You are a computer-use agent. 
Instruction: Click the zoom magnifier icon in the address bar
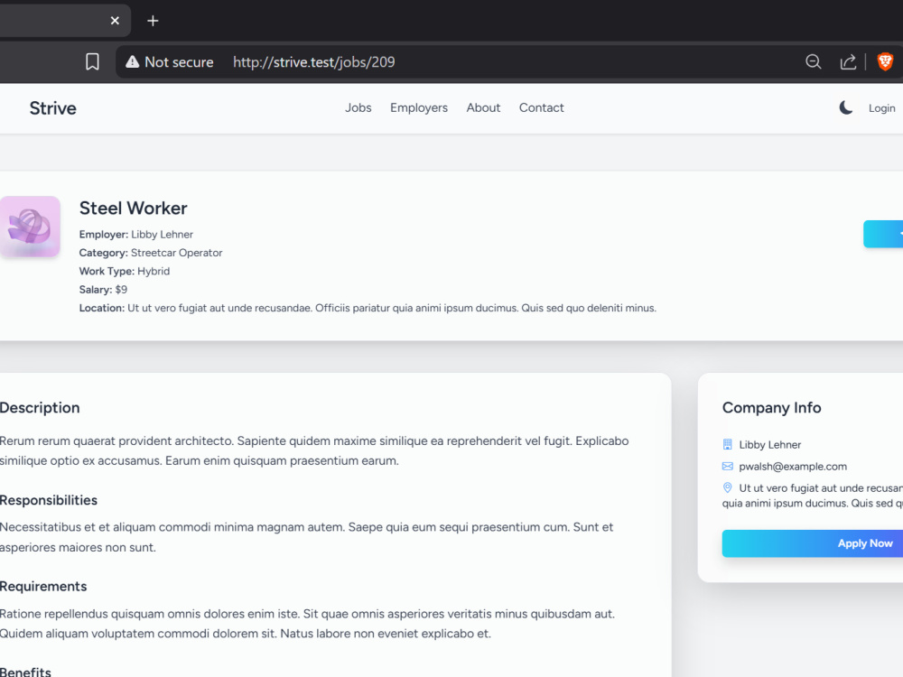pos(814,61)
